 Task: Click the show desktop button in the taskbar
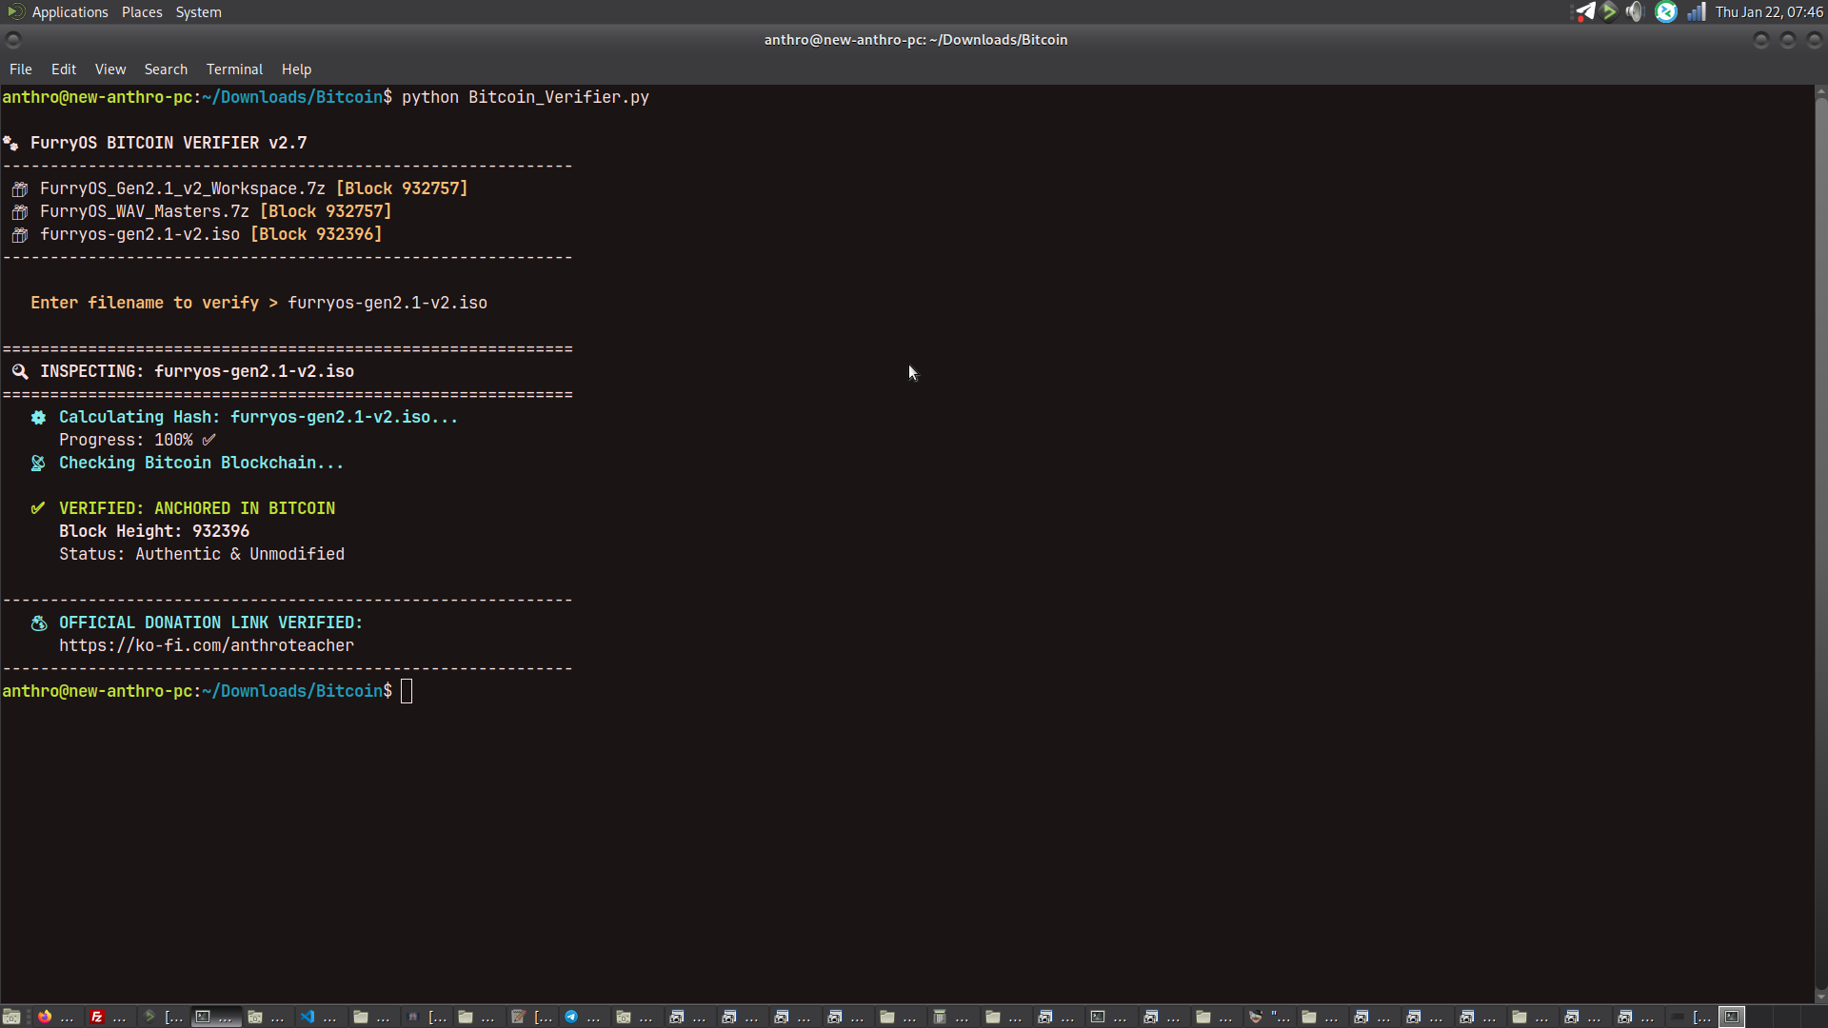[11, 1017]
